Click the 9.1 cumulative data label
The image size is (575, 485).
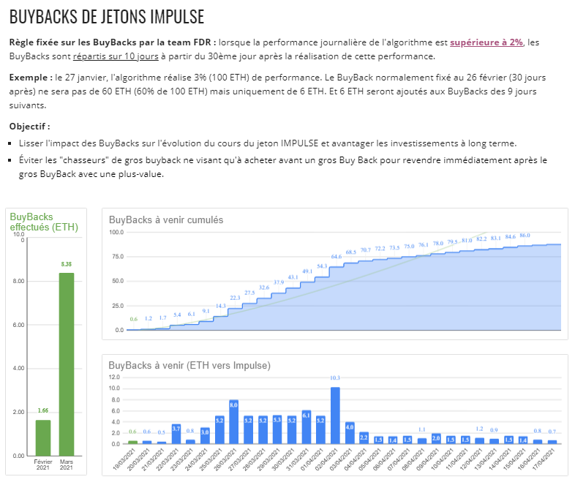[206, 311]
